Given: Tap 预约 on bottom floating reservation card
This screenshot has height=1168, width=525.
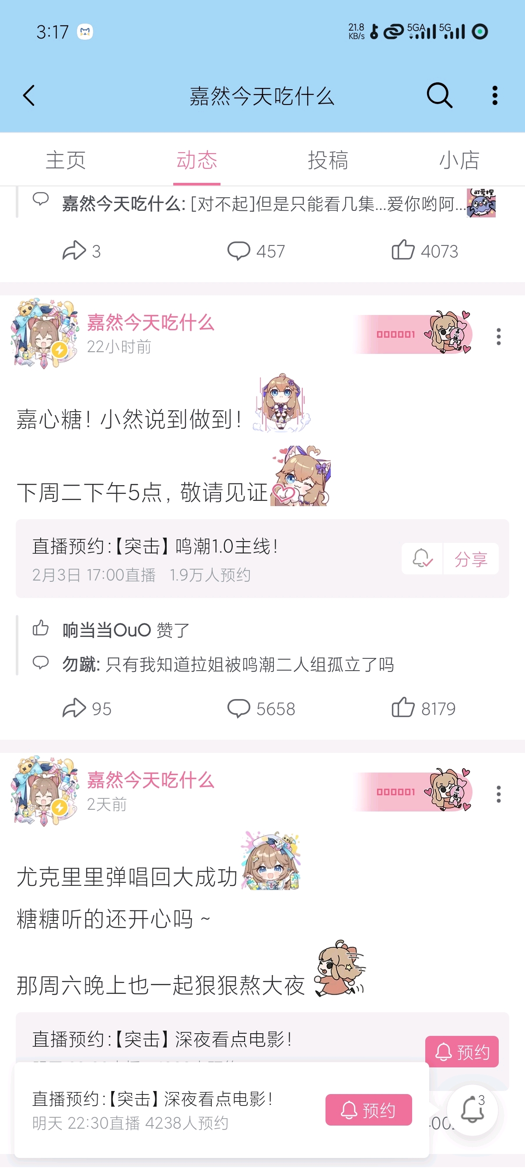Looking at the screenshot, I should [x=368, y=1109].
